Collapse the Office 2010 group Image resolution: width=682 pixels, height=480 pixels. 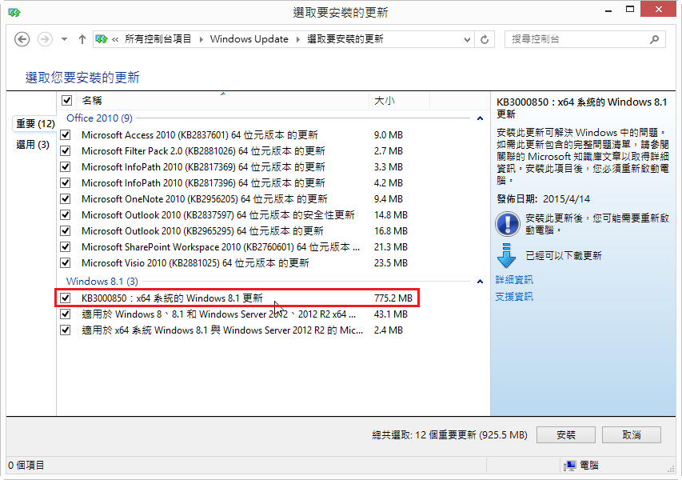[480, 118]
